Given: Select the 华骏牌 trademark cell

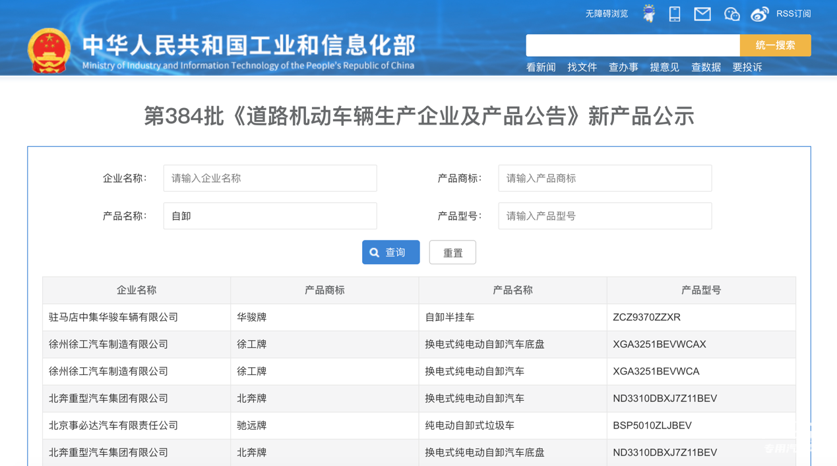Looking at the screenshot, I should pyautogui.click(x=325, y=317).
